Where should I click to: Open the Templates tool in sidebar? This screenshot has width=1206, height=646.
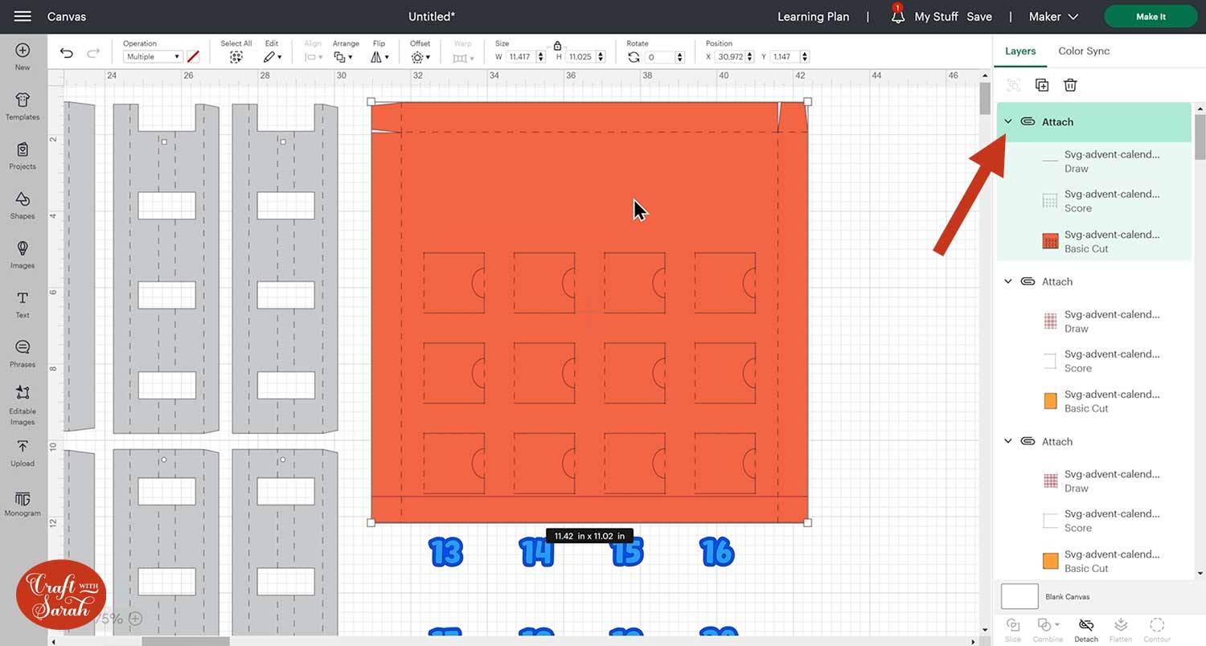point(23,105)
